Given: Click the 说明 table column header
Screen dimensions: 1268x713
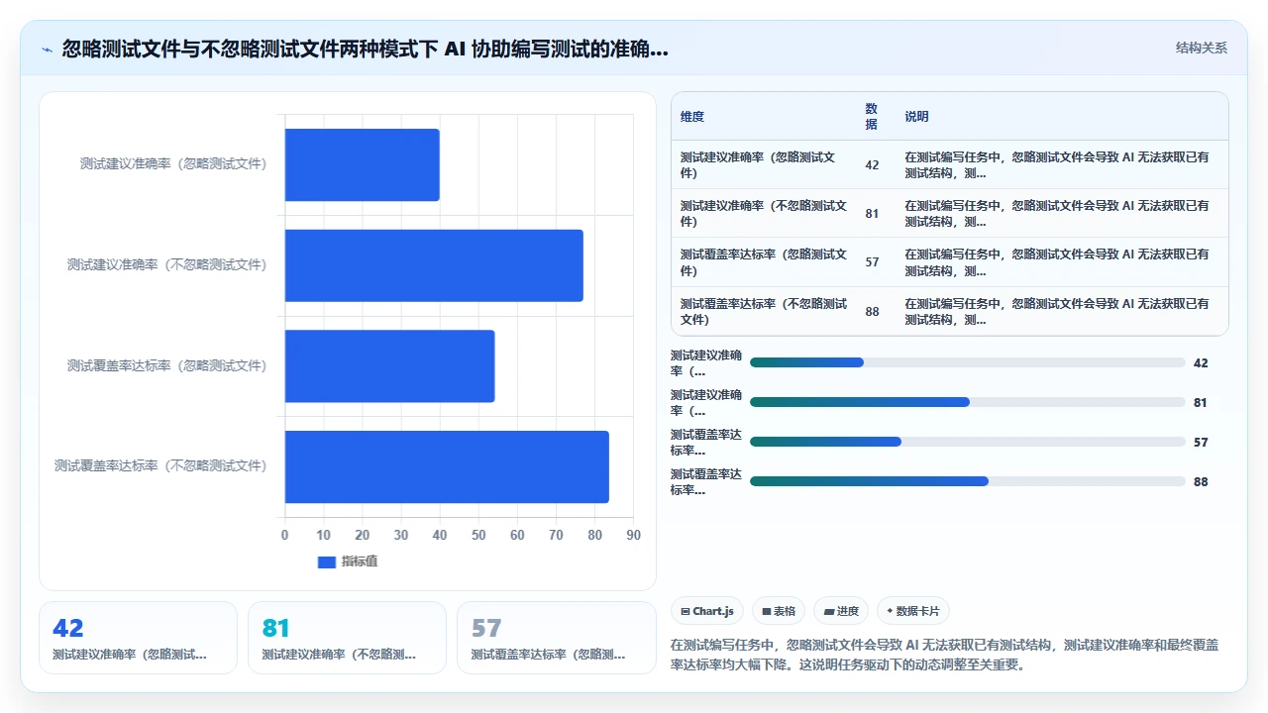Looking at the screenshot, I should pyautogui.click(x=916, y=117).
